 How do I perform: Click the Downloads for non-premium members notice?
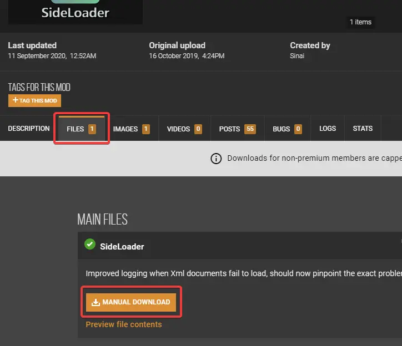click(x=315, y=158)
